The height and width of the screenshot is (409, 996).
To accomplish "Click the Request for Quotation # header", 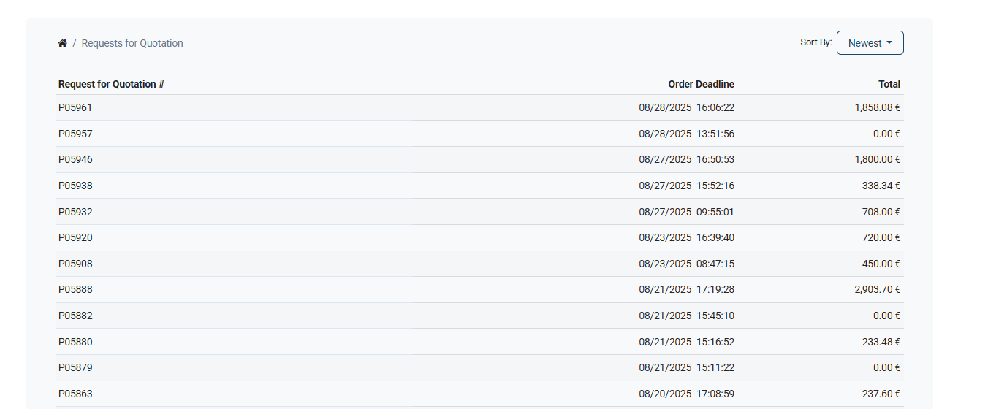I will click(111, 84).
